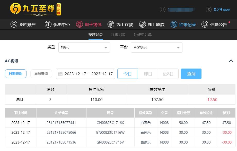Switch to 局号查询 mode
This screenshot has width=237, height=151.
(41, 74)
